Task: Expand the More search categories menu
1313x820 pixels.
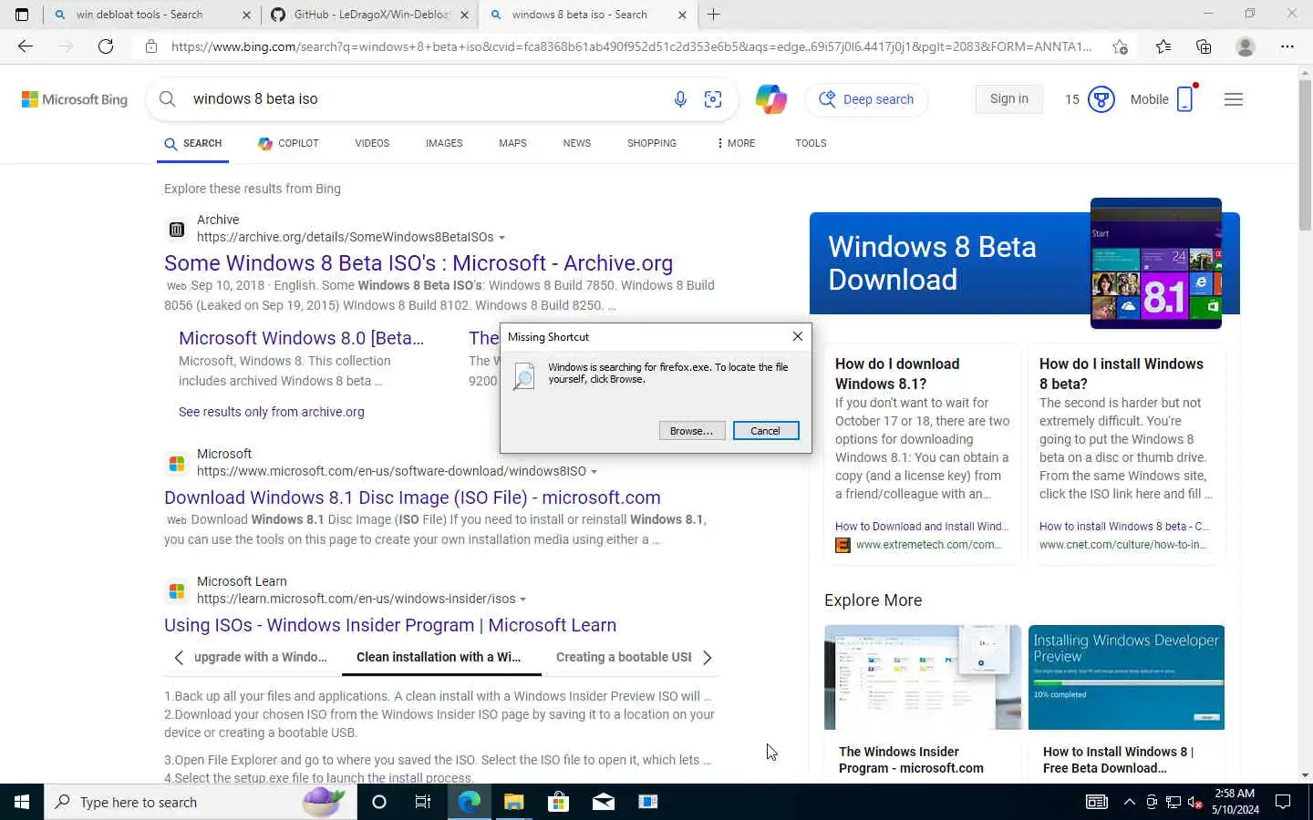Action: [x=736, y=143]
